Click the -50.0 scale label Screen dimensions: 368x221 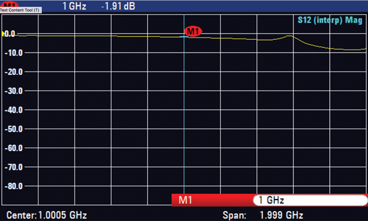(x=14, y=129)
